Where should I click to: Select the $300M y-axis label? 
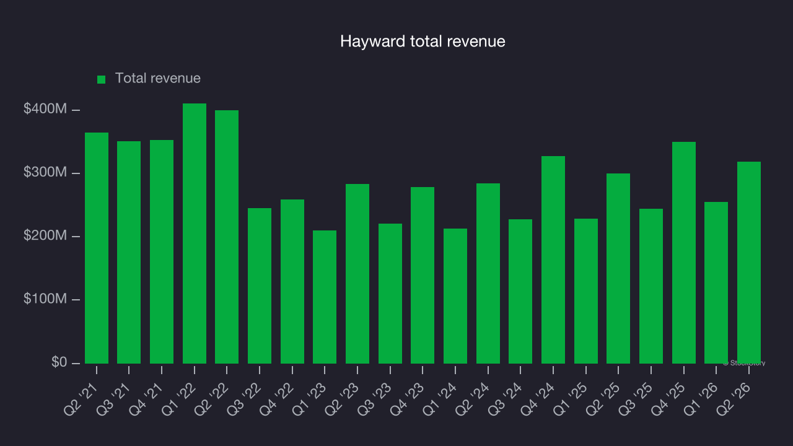pyautogui.click(x=45, y=172)
